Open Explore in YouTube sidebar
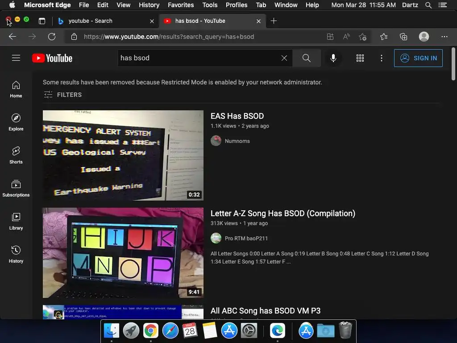Screen dimensions: 457x343 point(16,122)
